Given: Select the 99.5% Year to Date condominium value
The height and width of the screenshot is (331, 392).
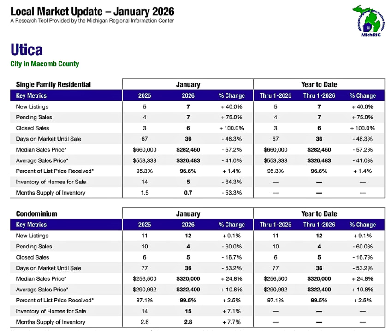Looking at the screenshot, I should click(x=319, y=301).
